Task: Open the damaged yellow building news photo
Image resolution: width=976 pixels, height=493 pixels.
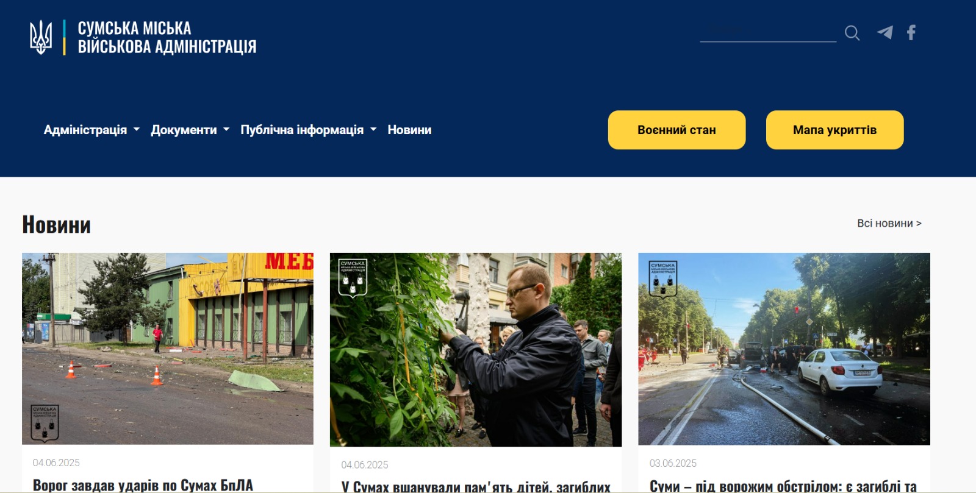Action: pos(168,349)
